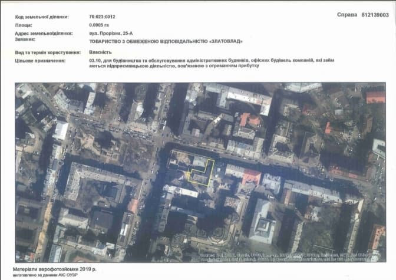This screenshot has height=280, width=396.
Task: Click the red-roofed building right of yellow parcel
Action: point(252,176)
